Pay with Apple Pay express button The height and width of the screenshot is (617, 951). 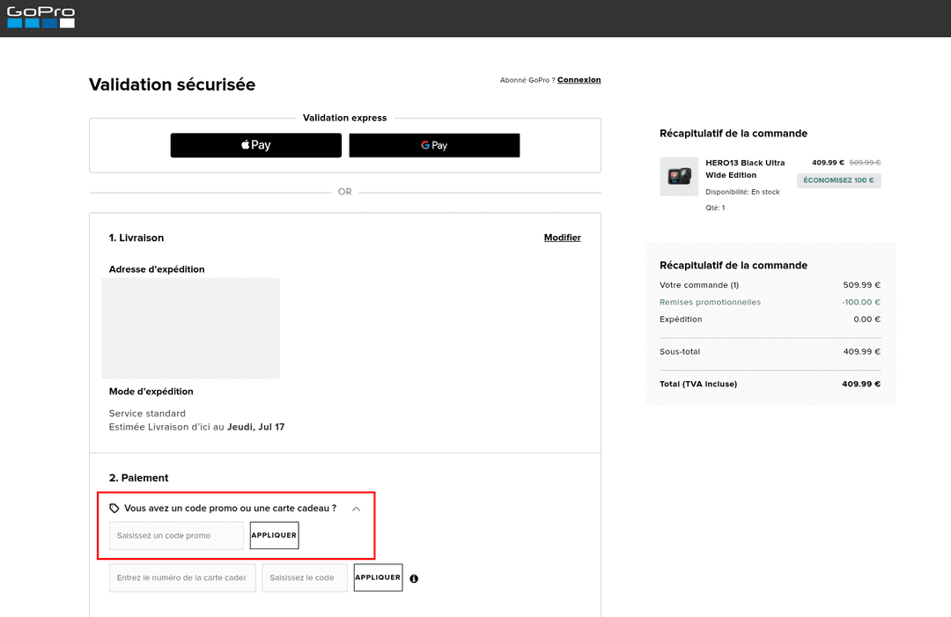pos(256,145)
